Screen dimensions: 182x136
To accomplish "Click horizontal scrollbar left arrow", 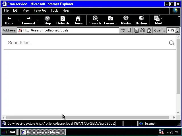I will coord(4,118).
